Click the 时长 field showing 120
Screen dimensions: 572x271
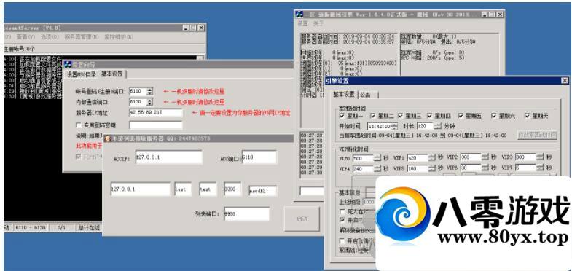[425, 126]
